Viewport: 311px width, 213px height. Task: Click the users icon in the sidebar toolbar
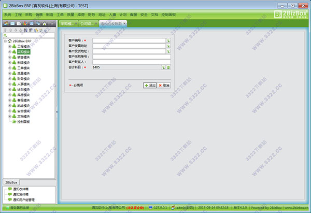(6, 24)
